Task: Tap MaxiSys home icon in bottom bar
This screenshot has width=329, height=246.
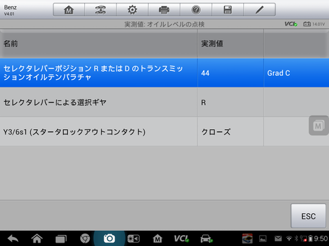Action: click(158, 238)
